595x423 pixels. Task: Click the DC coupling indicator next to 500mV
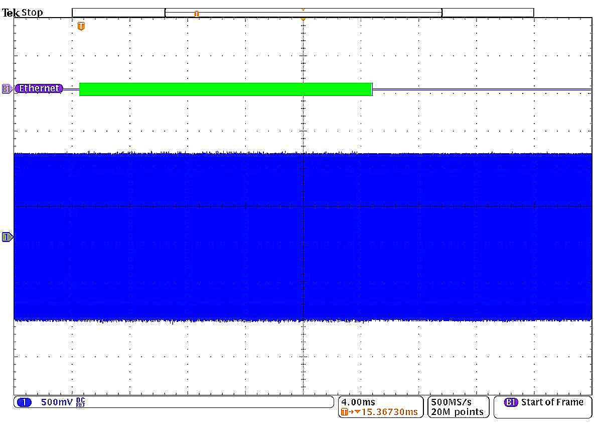click(x=80, y=402)
